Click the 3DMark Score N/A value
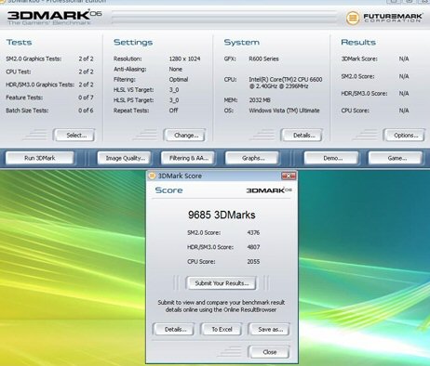This screenshot has height=366, width=430. [404, 59]
